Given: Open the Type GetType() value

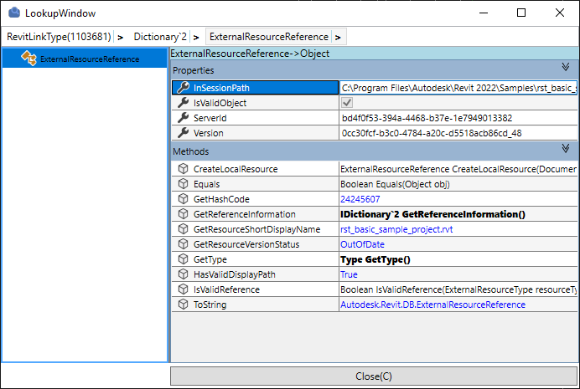Looking at the screenshot, I should pyautogui.click(x=375, y=259).
